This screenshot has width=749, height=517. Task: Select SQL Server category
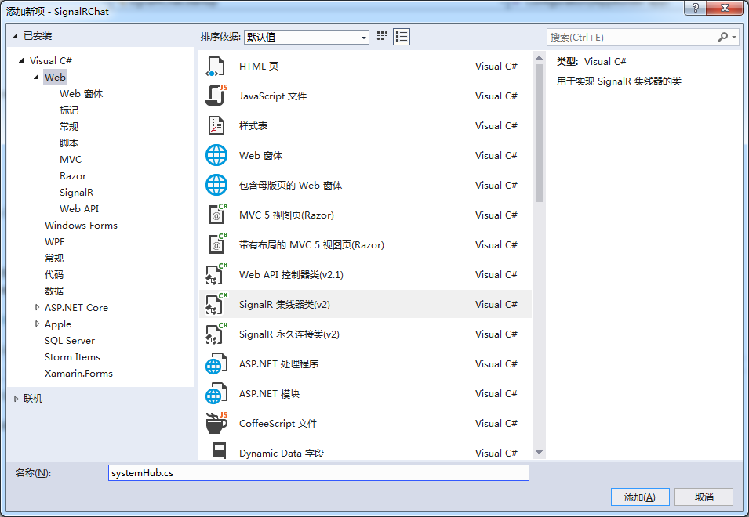(x=70, y=341)
